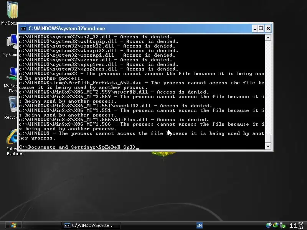The image size is (307, 230).
Task: Click the line mentioning wtsapi32.dll
Action: (x=99, y=51)
